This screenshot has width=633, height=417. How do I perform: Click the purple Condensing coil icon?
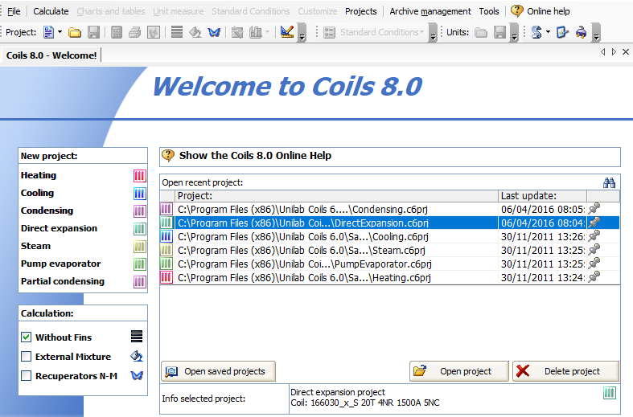[140, 211]
